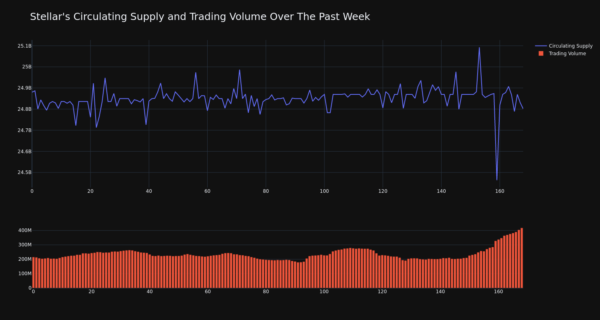Click the 24.9B y-axis label
600x320 pixels.
(x=24, y=88)
